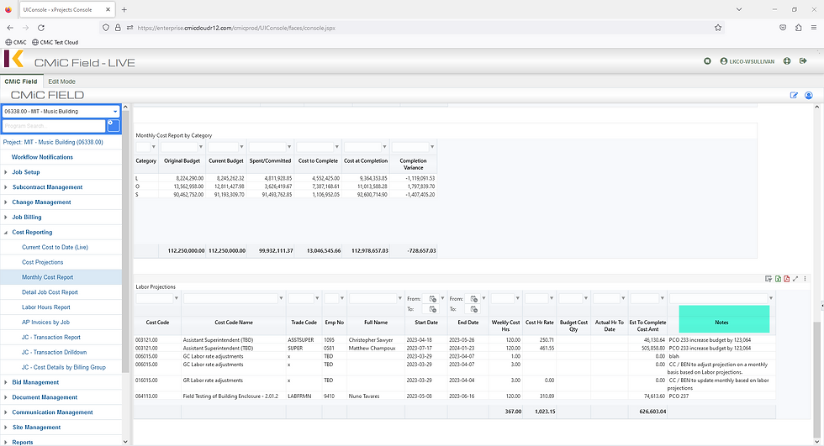Click the log out icon
Screen dimensions: 824x446
coord(803,61)
